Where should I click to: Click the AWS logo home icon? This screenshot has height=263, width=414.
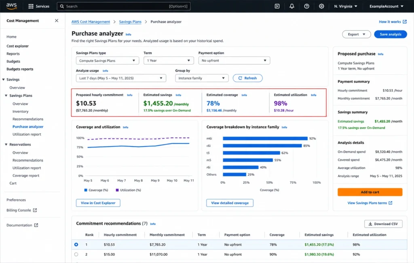click(x=11, y=6)
